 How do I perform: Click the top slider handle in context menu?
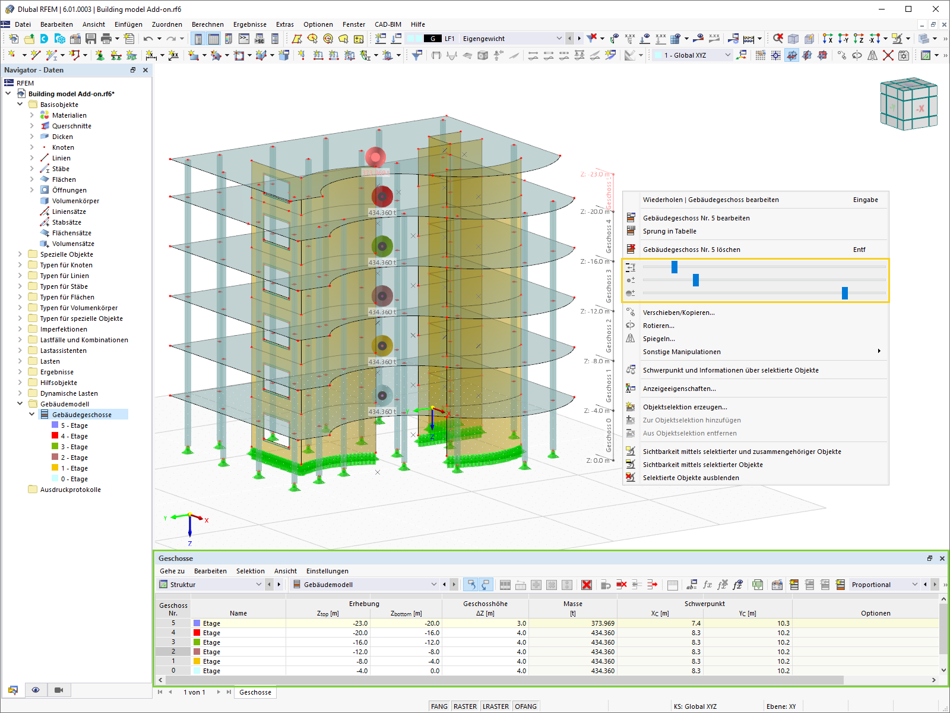tap(674, 267)
